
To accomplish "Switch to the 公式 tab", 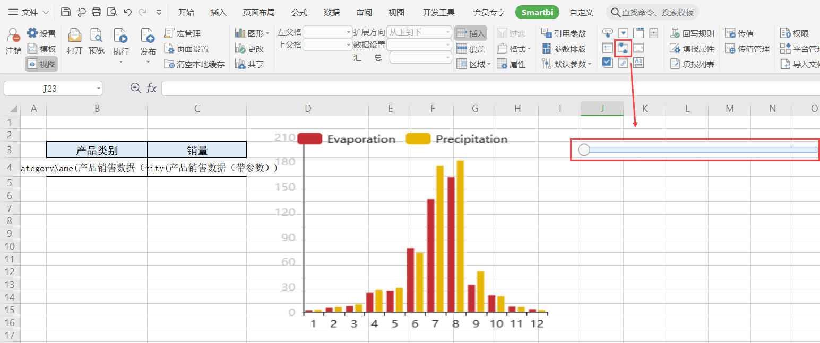I will [299, 12].
